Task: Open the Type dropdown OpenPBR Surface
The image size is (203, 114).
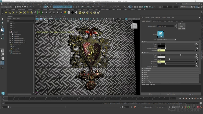Action: [x=166, y=40]
